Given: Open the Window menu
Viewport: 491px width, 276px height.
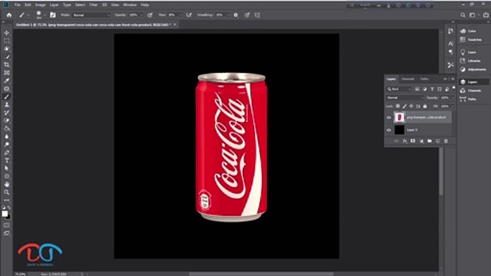Looking at the screenshot, I should point(130,5).
